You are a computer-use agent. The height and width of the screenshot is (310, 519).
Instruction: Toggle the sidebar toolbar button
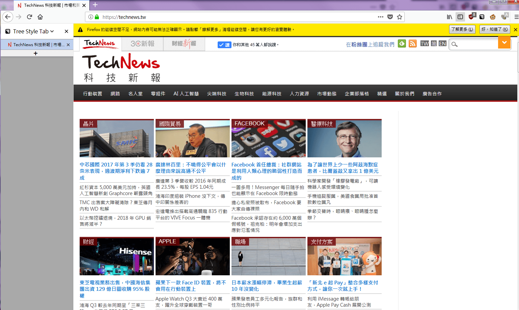click(460, 17)
